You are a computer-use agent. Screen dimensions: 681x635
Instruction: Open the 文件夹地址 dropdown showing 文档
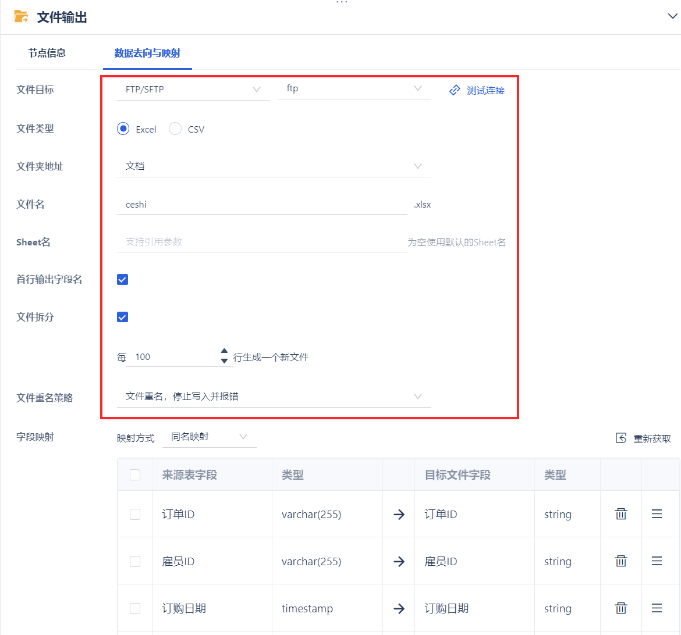(274, 166)
